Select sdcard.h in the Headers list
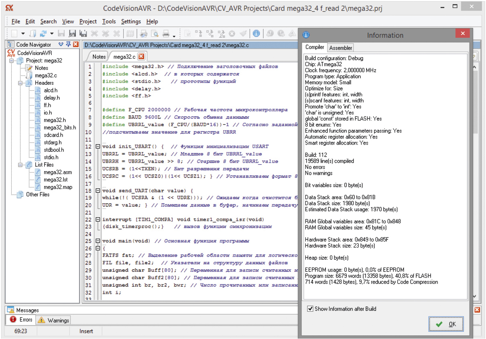This screenshot has width=486, height=339. tap(53, 135)
